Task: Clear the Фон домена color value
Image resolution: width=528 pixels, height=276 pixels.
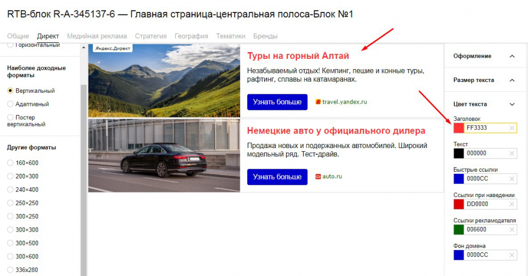Action: [511, 255]
